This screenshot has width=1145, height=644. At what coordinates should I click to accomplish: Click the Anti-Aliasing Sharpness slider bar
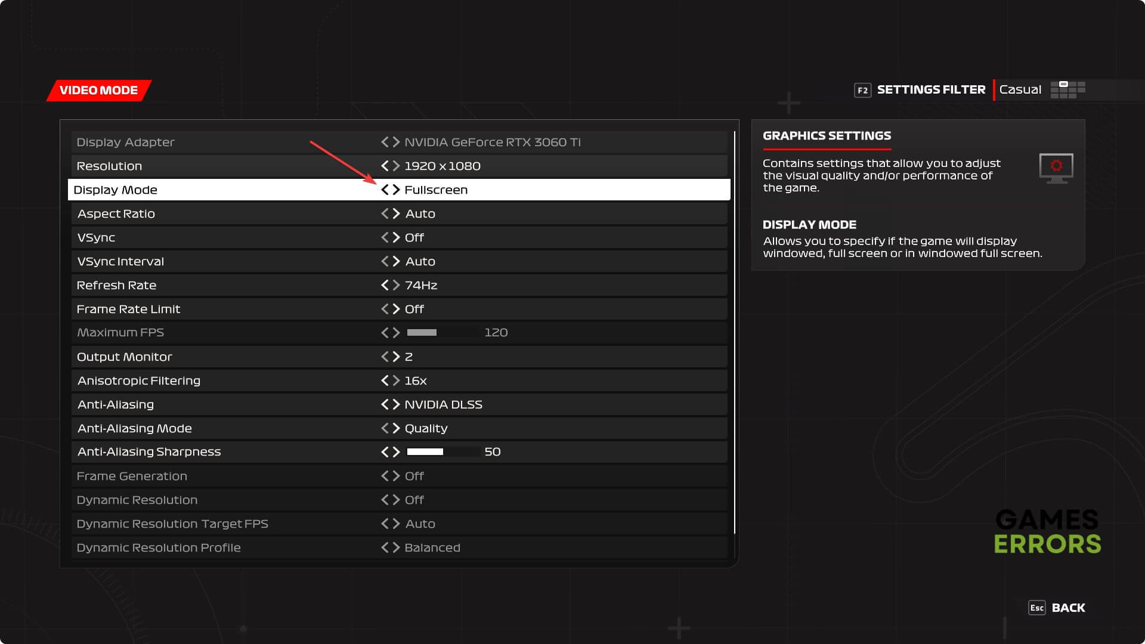pyautogui.click(x=443, y=452)
